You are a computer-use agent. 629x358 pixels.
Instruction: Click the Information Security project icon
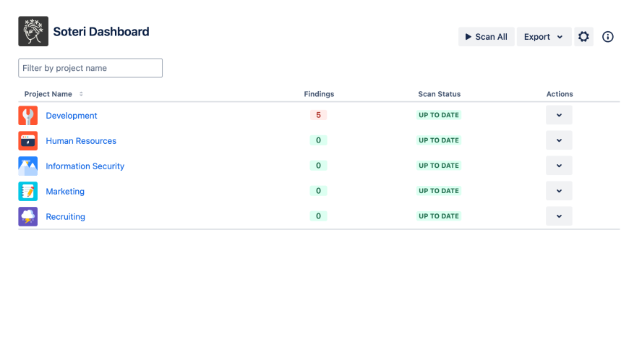28,166
